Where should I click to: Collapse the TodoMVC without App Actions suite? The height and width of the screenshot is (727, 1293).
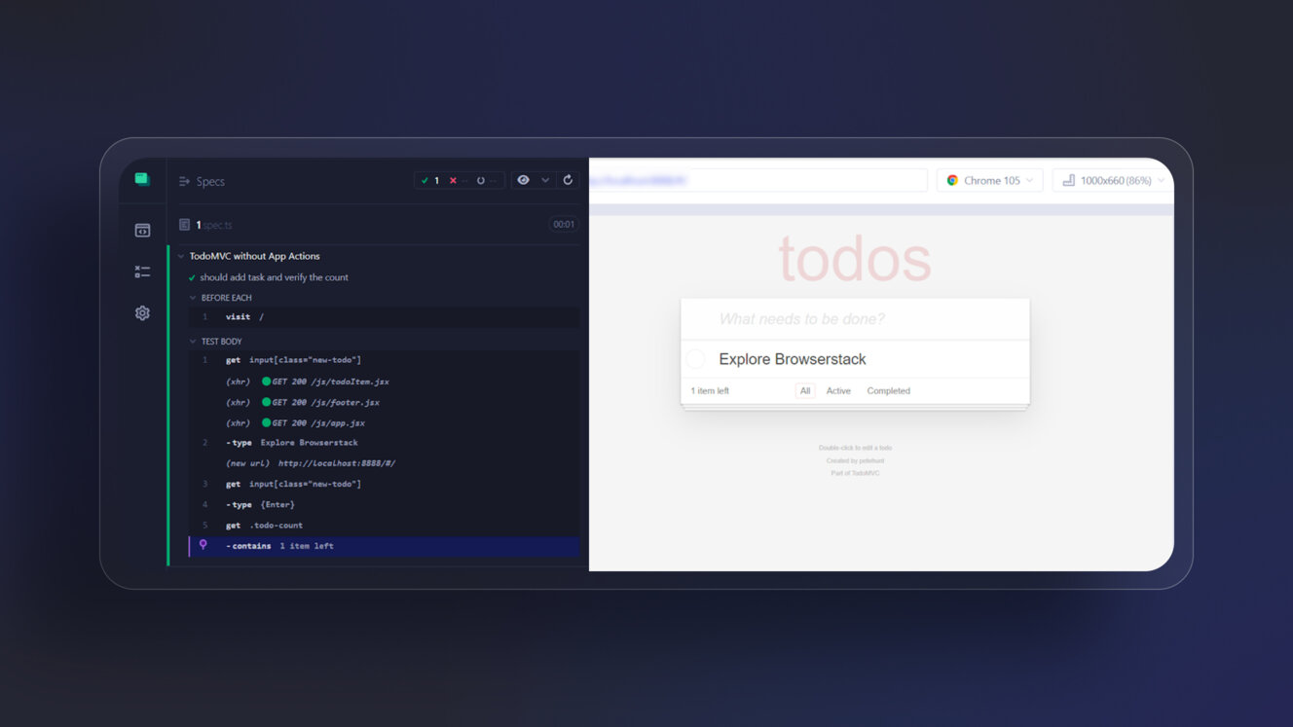pos(181,257)
